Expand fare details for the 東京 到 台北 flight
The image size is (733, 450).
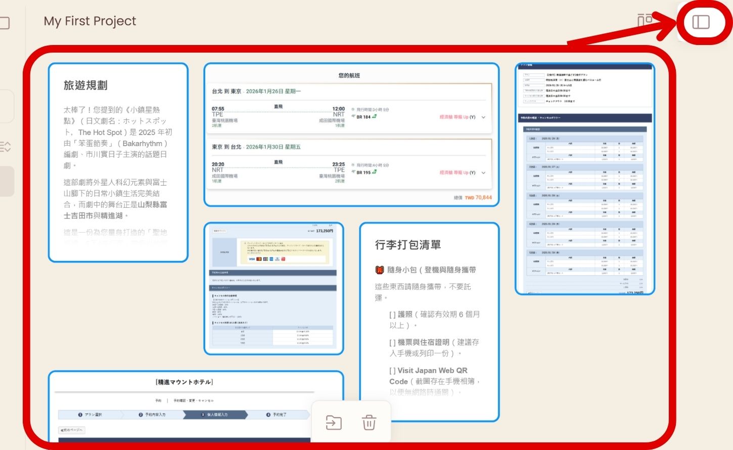tap(484, 172)
